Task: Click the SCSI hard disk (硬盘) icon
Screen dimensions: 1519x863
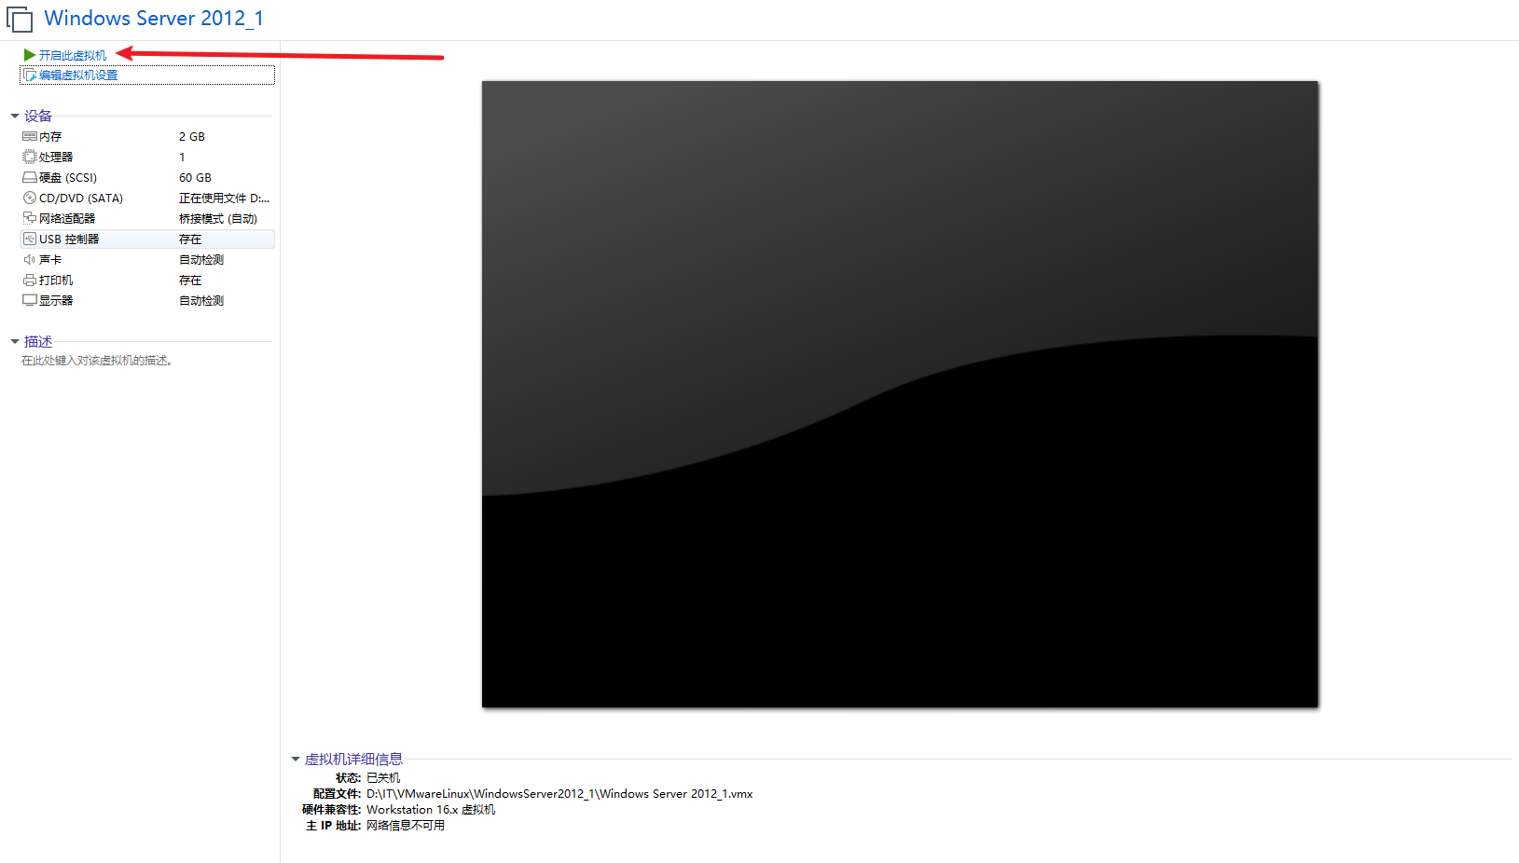Action: click(29, 177)
